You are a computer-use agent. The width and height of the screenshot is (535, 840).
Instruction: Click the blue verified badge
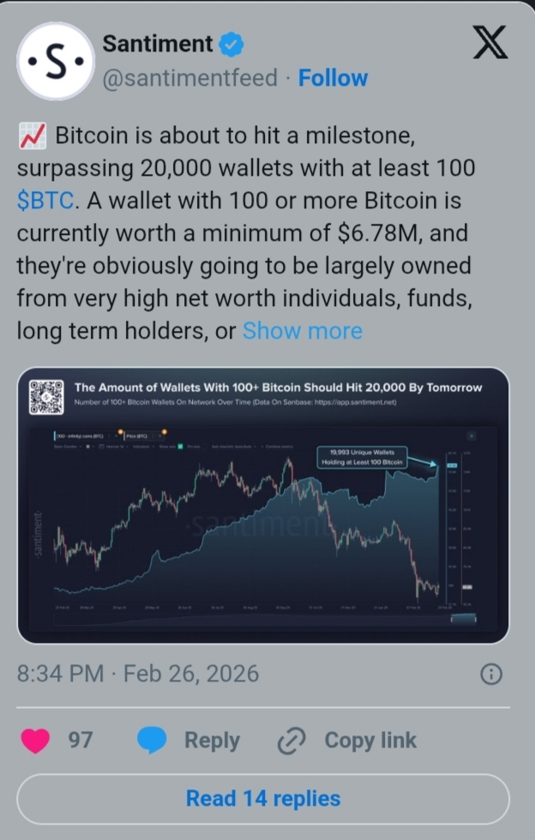point(231,45)
